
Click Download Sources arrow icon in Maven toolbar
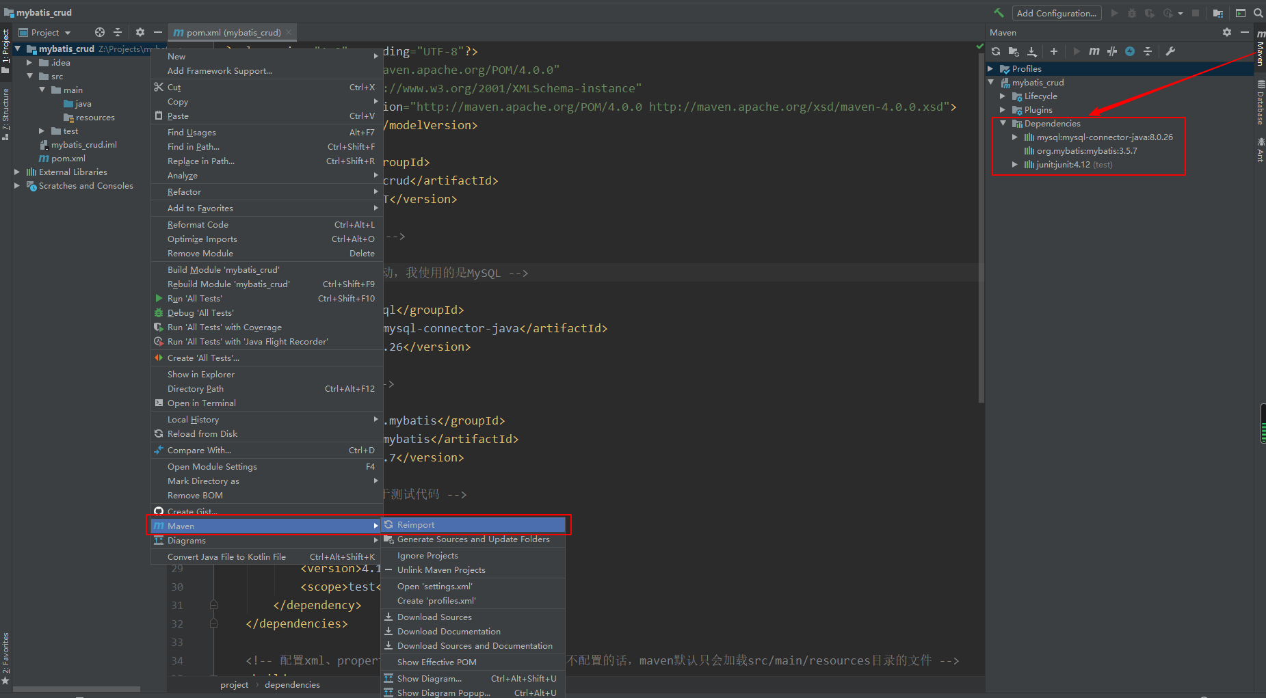pos(1032,51)
